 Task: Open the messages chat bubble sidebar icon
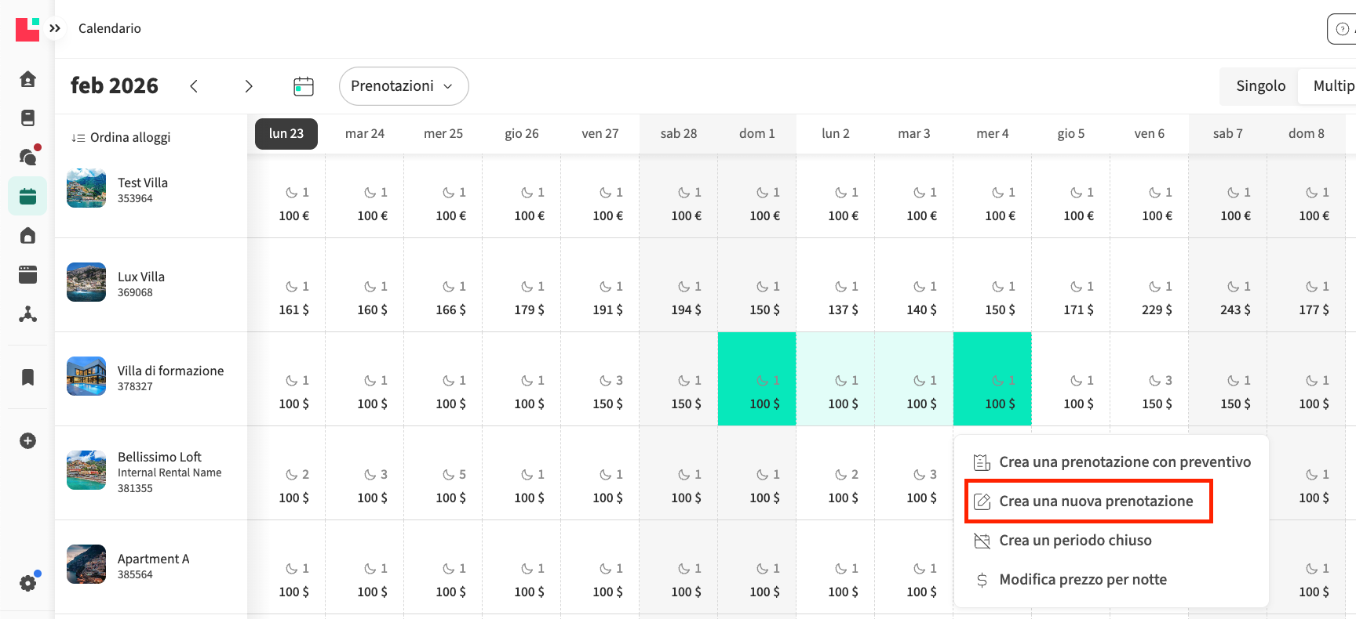27,157
